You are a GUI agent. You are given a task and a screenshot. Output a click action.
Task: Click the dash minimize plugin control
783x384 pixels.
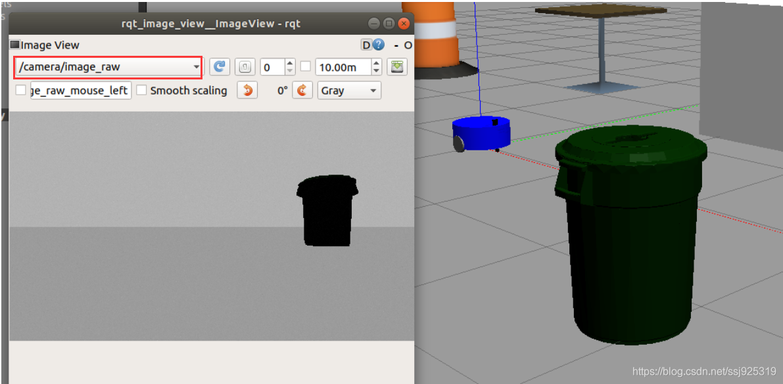click(x=396, y=45)
